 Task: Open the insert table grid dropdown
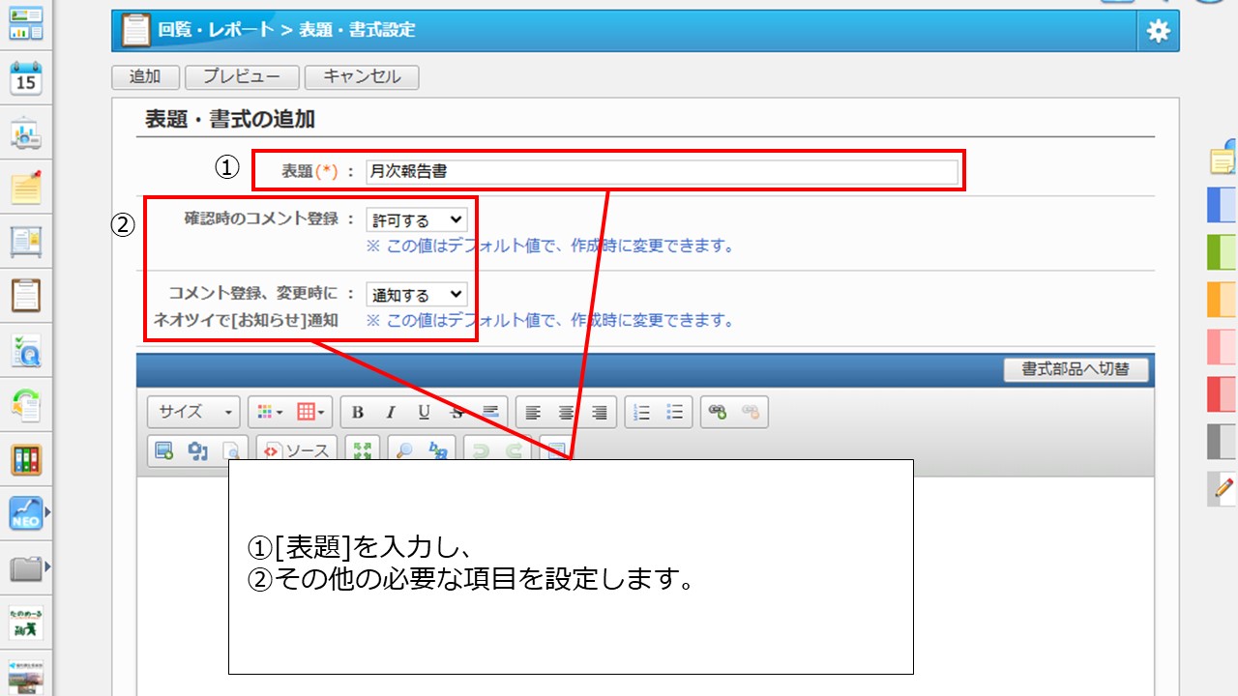point(311,413)
